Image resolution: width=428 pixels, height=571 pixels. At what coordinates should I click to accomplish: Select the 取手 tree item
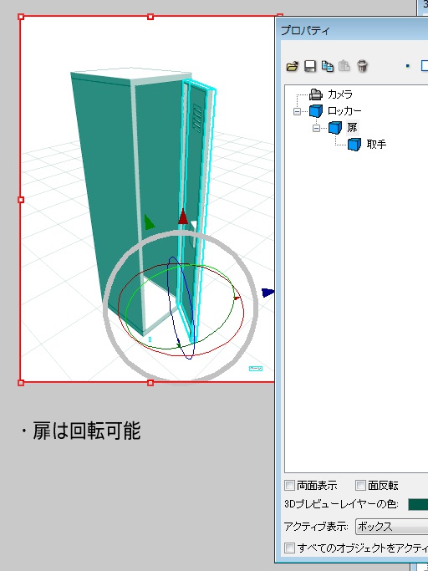376,145
